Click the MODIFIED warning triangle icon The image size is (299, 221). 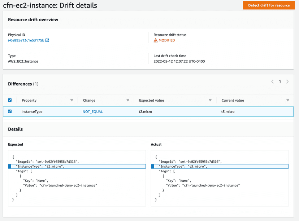click(155, 40)
